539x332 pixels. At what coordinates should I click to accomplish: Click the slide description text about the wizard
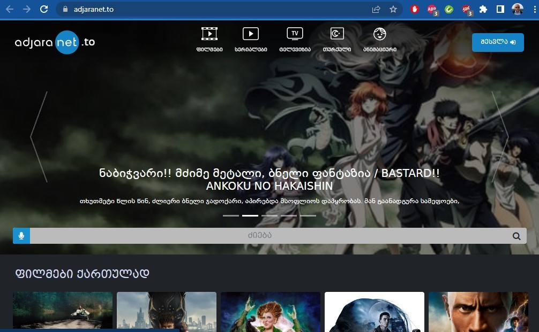[269, 201]
